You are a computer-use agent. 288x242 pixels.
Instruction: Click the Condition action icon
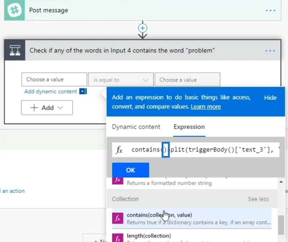click(15, 50)
